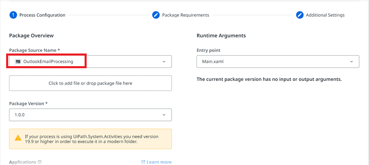
Task: Open the Main.xaml entry point combo box
Action: pyautogui.click(x=278, y=62)
